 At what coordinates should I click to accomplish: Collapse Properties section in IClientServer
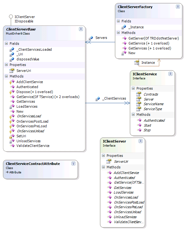(x=103, y=156)
